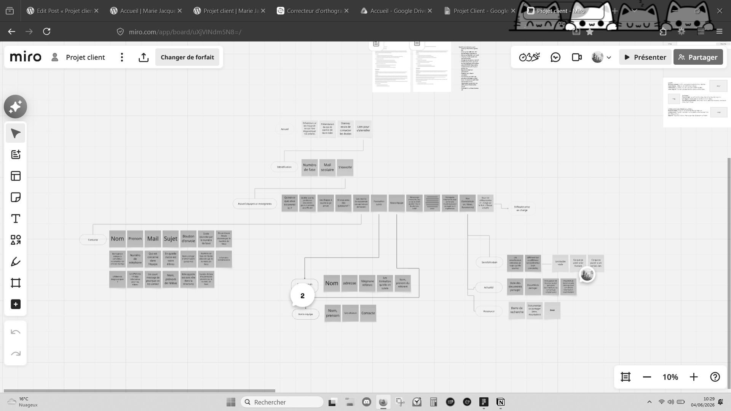This screenshot has height=411, width=731.
Task: Click the vertical canvas scrollbar
Action: (x=729, y=273)
